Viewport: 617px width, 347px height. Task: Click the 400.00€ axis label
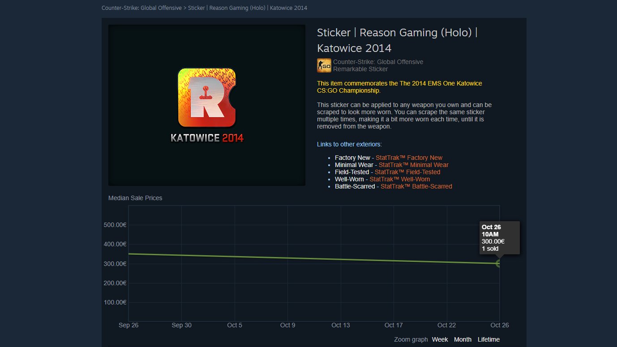115,244
